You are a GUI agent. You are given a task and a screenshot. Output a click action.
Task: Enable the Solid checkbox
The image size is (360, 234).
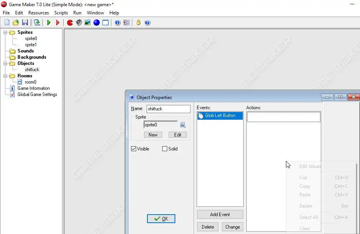pos(164,149)
